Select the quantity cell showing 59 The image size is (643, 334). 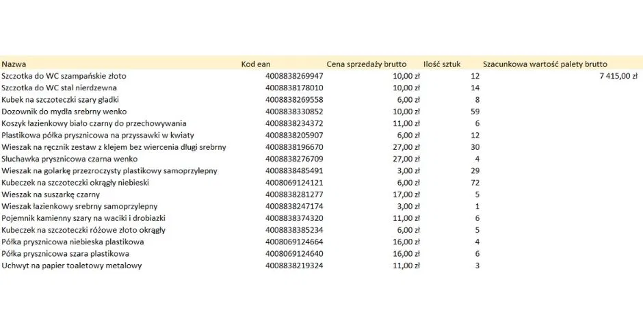(x=475, y=112)
